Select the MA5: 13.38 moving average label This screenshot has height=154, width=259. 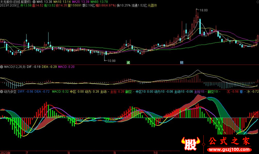pyautogui.click(x=44, y=2)
